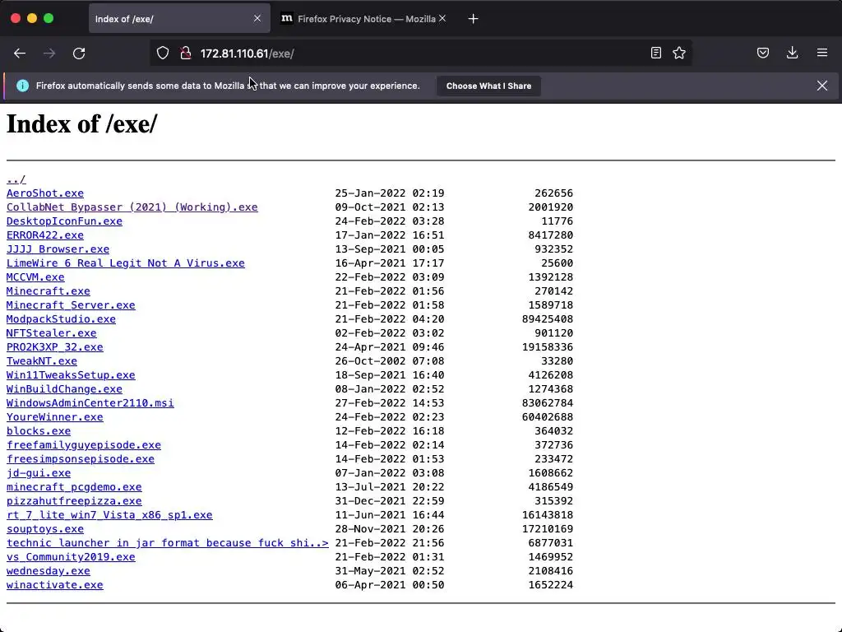Open NFTStealer.exe link
The width and height of the screenshot is (842, 632).
(x=52, y=332)
